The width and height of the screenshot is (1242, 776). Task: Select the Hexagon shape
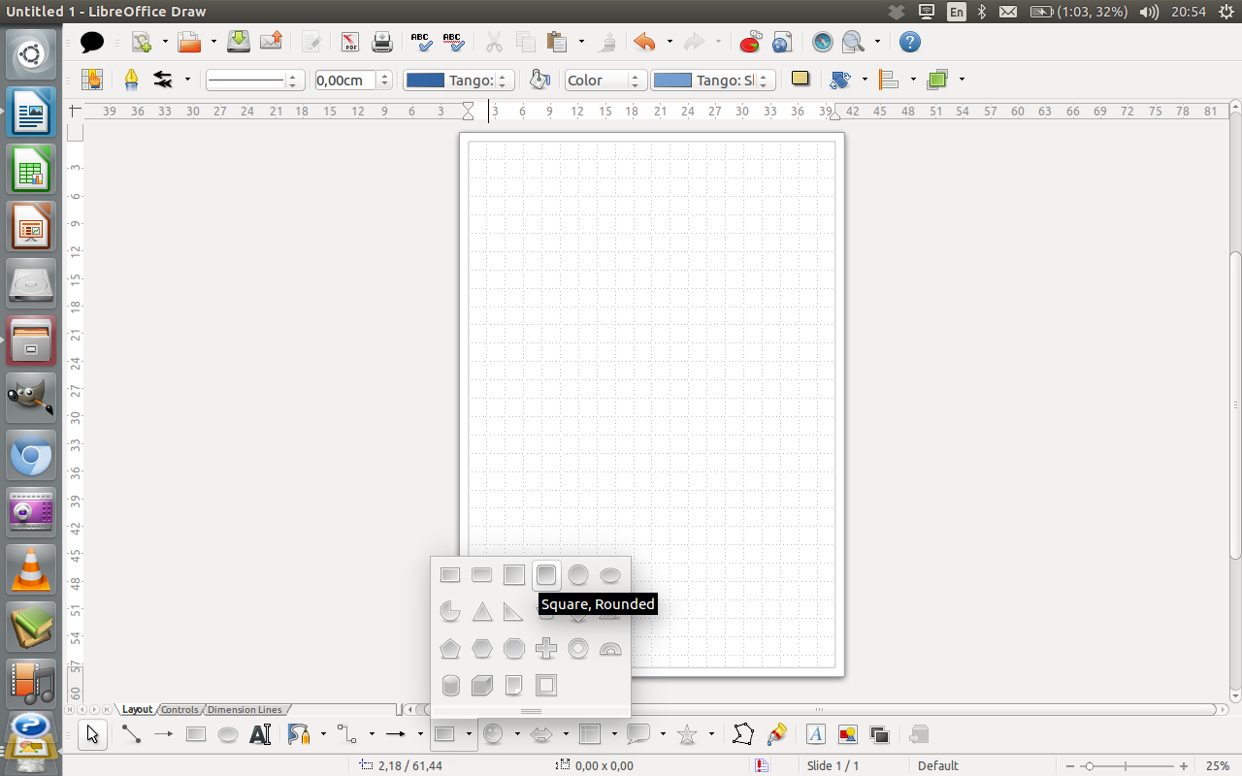[x=482, y=649]
